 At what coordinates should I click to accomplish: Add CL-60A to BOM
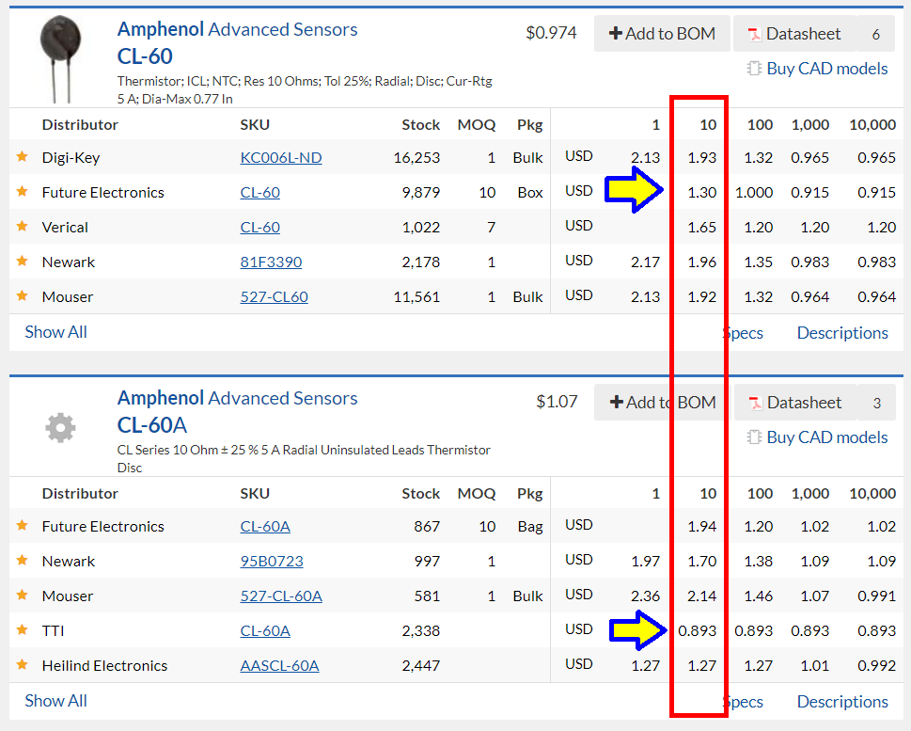coord(662,403)
